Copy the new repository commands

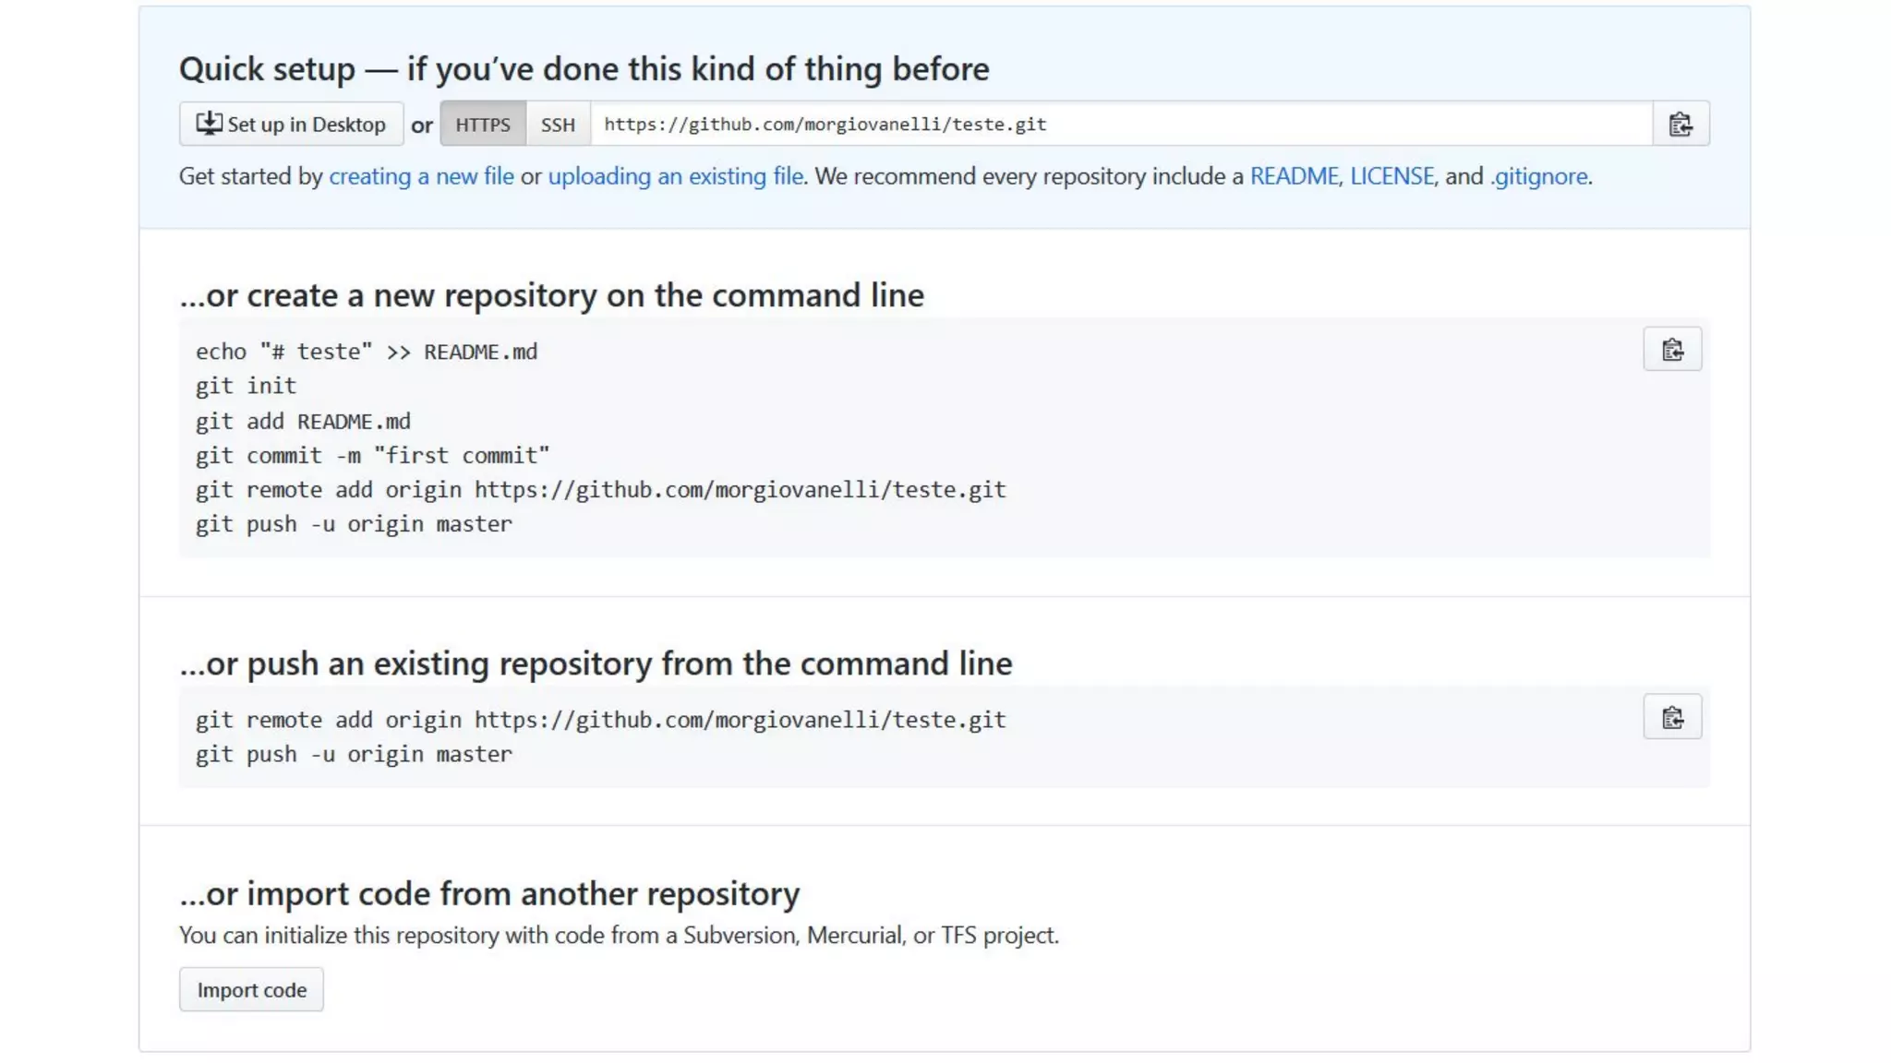click(1672, 350)
